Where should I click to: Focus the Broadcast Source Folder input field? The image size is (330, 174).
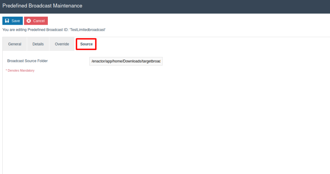(x=126, y=61)
